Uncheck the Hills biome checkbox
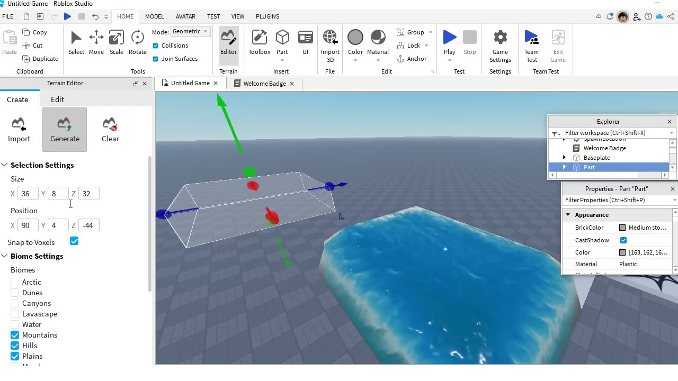678x381 pixels. tap(15, 346)
